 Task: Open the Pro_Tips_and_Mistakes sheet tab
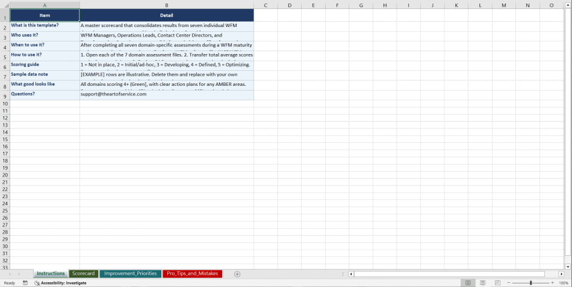click(192, 274)
